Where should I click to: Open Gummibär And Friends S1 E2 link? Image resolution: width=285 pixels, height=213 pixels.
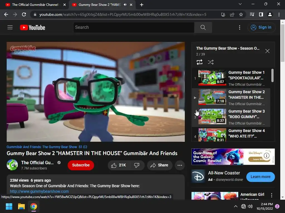[x=47, y=147]
